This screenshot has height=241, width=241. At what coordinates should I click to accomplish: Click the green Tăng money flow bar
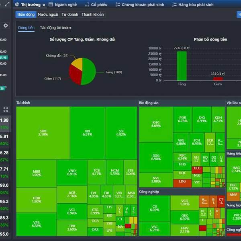click(182, 65)
